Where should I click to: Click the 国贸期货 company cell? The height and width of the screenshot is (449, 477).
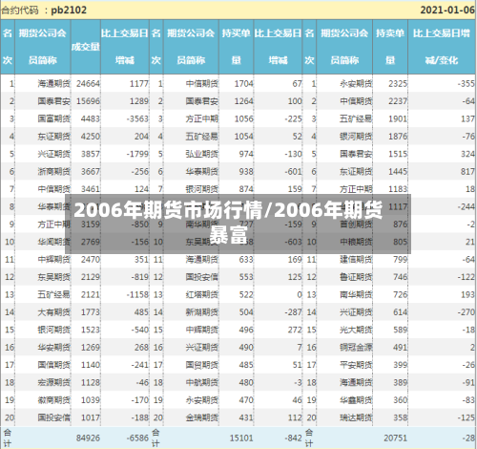(202, 365)
